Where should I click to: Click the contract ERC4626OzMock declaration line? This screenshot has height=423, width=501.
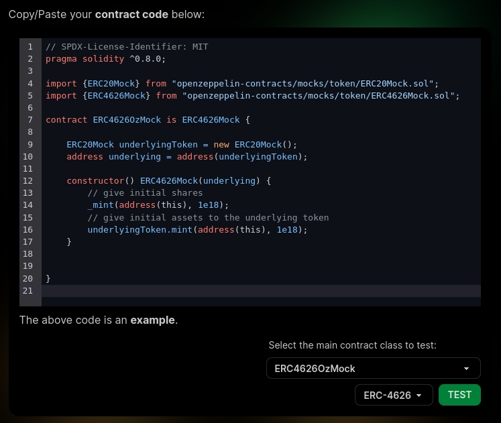(148, 120)
